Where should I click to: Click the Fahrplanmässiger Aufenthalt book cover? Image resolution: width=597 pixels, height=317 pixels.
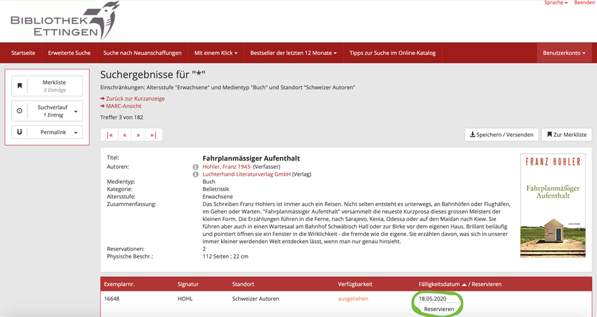552,205
